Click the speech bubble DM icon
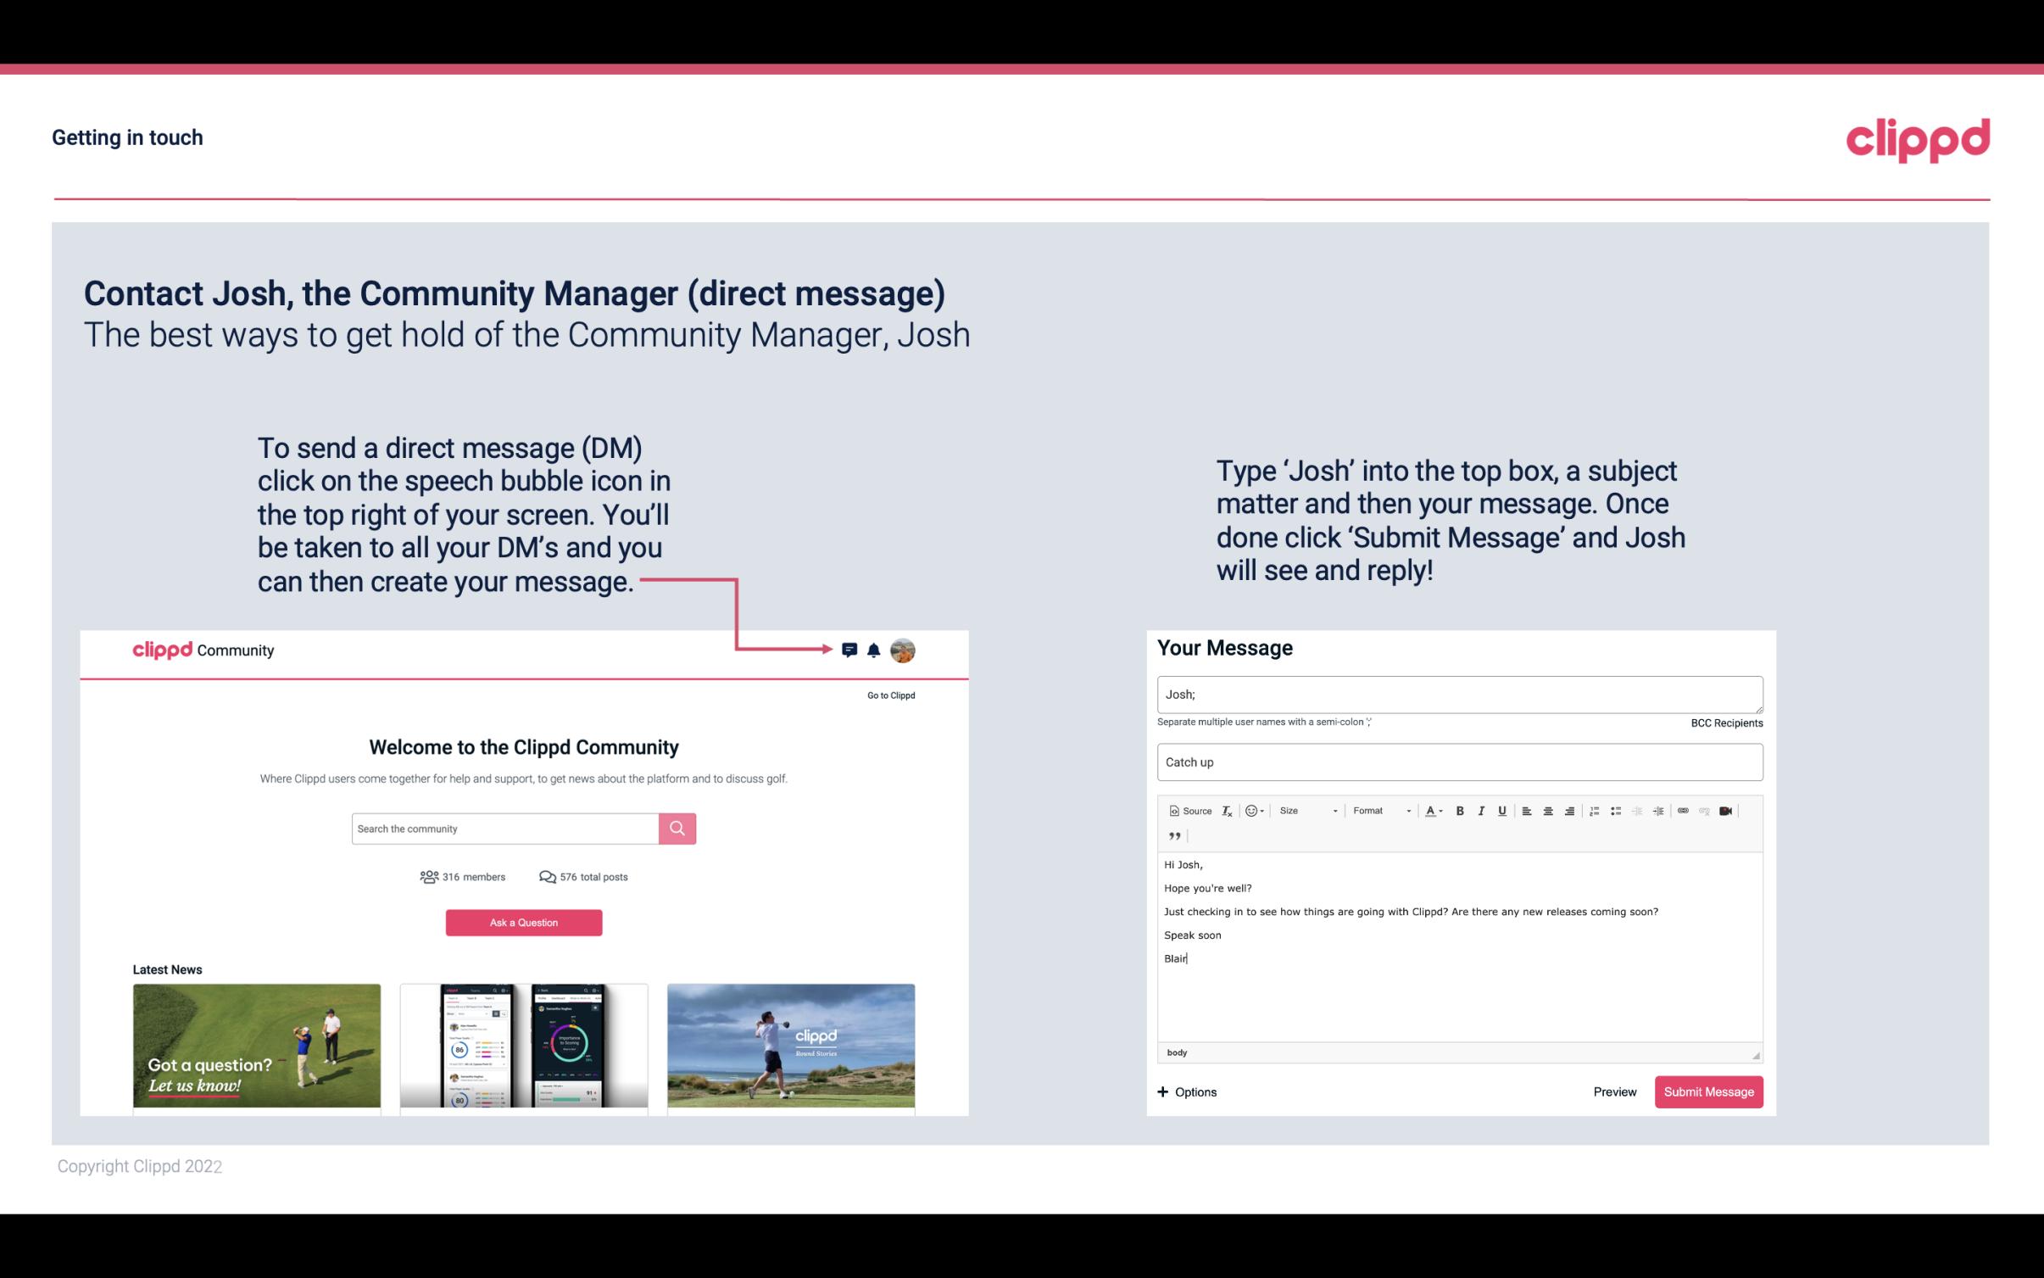The width and height of the screenshot is (2044, 1278). tap(850, 650)
